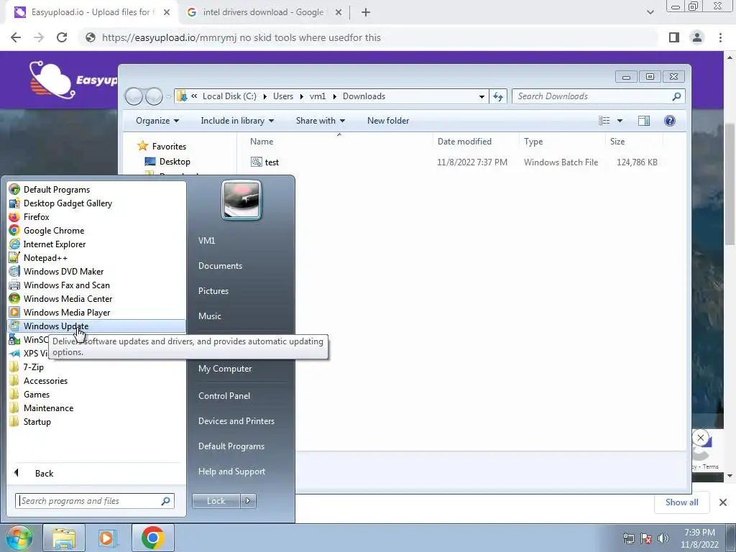Open Default Programs in the All Programs list
736x552 pixels.
tap(56, 190)
